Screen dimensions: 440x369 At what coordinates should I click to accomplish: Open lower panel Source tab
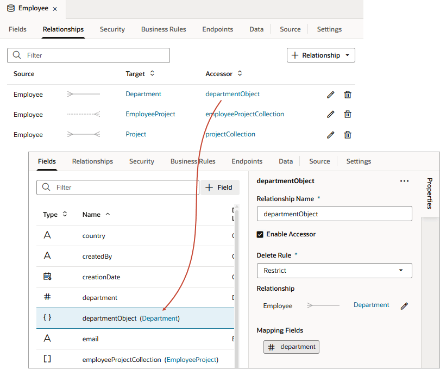pyautogui.click(x=319, y=161)
